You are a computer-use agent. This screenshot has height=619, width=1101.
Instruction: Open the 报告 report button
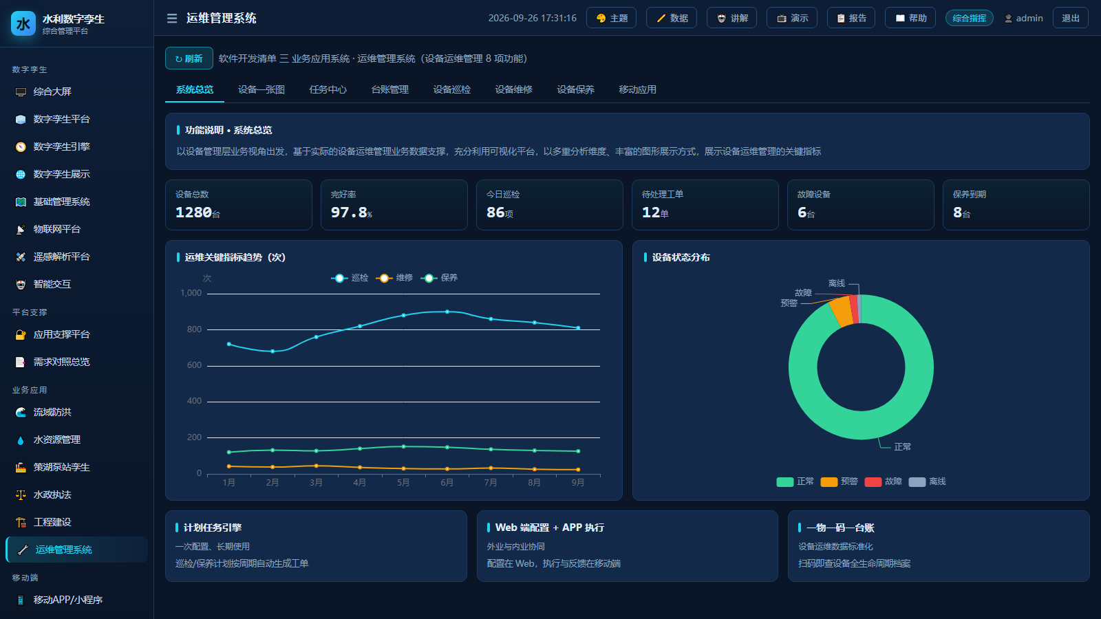(x=851, y=18)
